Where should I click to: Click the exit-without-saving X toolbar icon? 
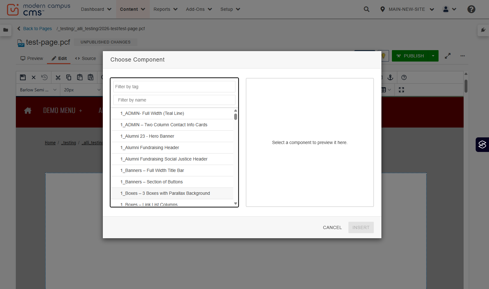(34, 77)
